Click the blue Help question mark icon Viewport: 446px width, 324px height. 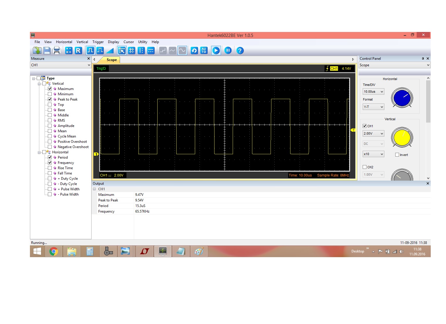click(x=240, y=51)
